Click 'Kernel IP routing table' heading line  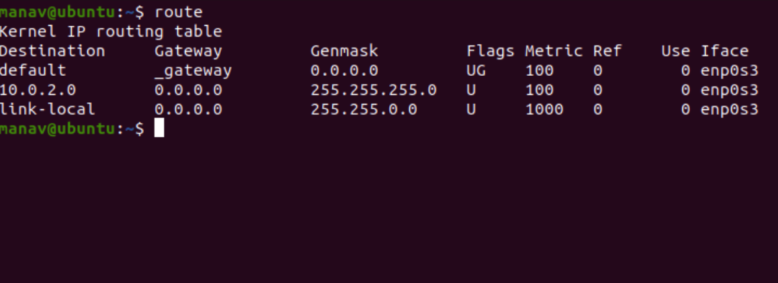tap(111, 32)
